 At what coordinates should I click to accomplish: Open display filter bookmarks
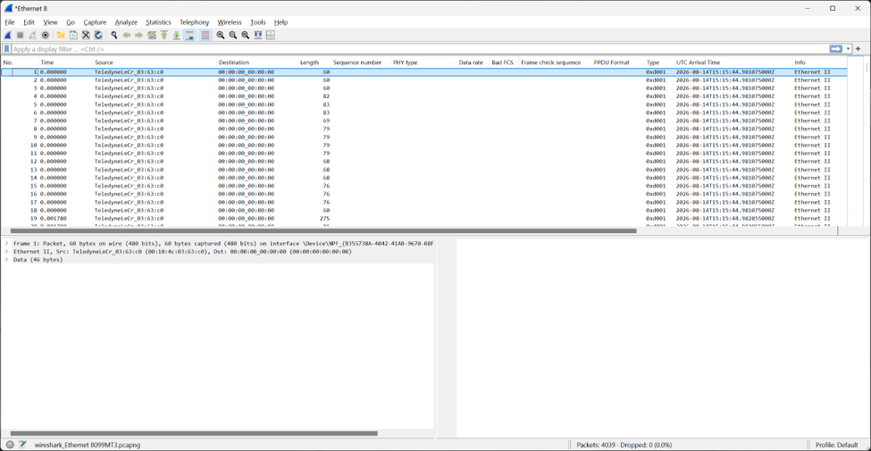(x=7, y=49)
